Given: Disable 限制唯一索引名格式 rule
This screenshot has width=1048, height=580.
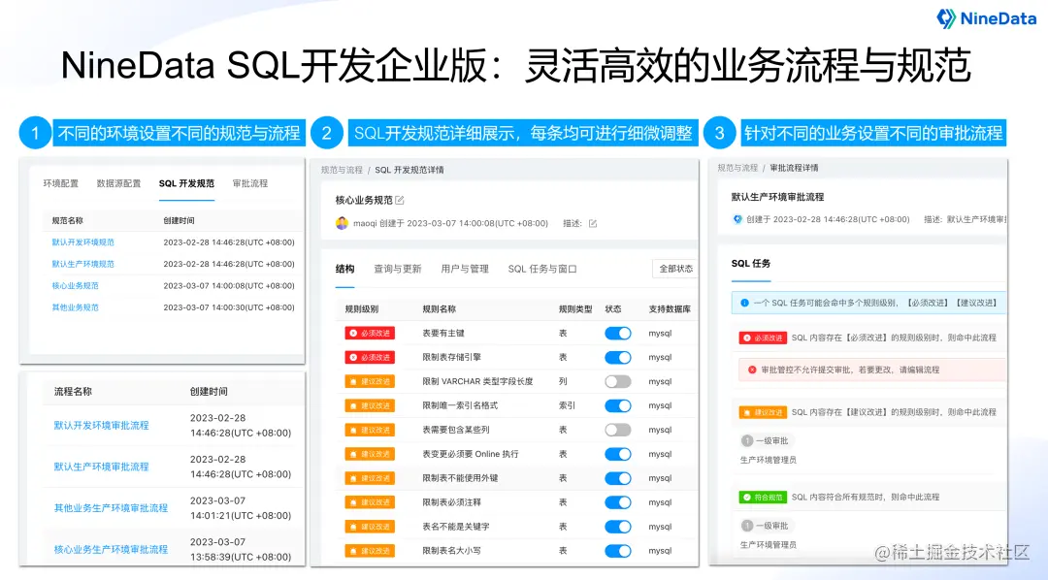Looking at the screenshot, I should pos(617,405).
